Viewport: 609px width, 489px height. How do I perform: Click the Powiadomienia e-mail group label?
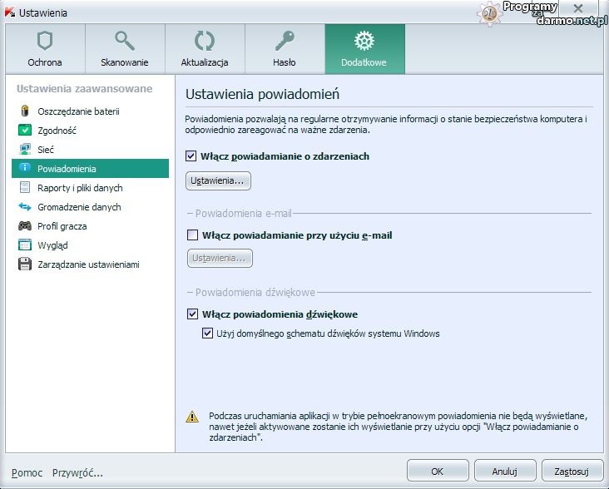coord(243,214)
